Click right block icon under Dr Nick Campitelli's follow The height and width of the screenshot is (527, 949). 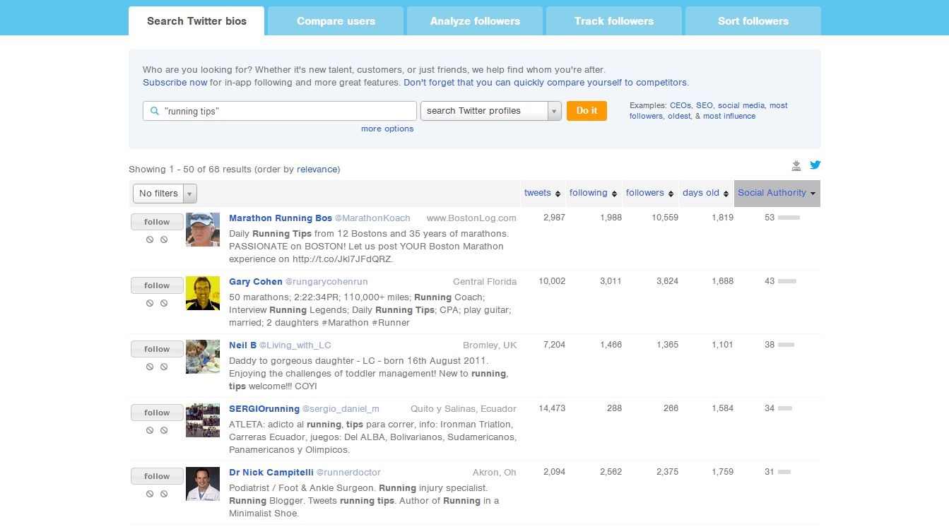pos(164,494)
